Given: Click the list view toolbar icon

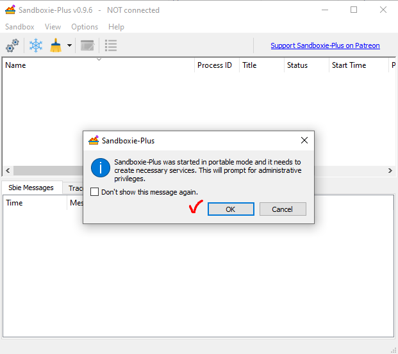Looking at the screenshot, I should coord(111,45).
